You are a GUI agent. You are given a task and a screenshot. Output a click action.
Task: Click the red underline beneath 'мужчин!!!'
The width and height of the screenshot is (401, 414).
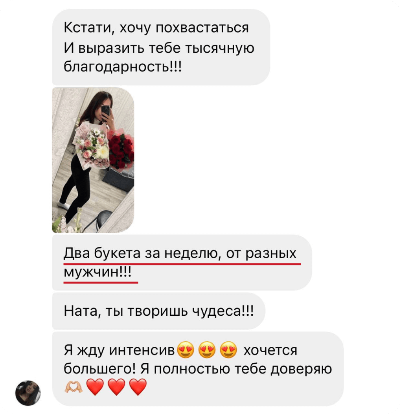click(x=101, y=283)
